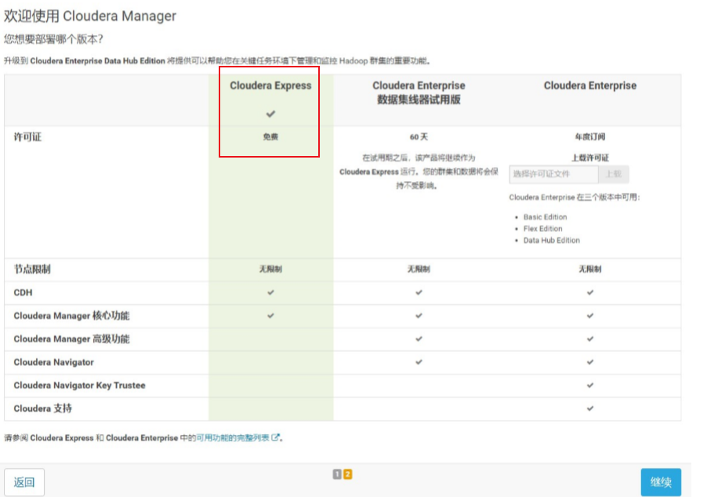Go to wizard page 1 indicator
This screenshot has width=718, height=497.
337,474
